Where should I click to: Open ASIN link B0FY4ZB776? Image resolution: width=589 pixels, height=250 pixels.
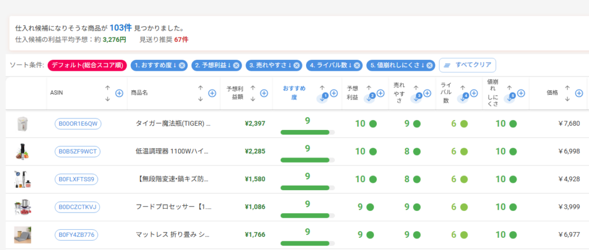point(78,235)
